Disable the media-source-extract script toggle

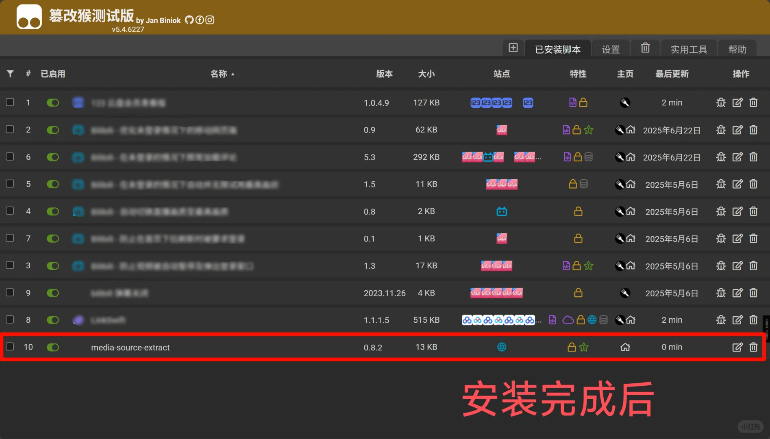(x=53, y=347)
